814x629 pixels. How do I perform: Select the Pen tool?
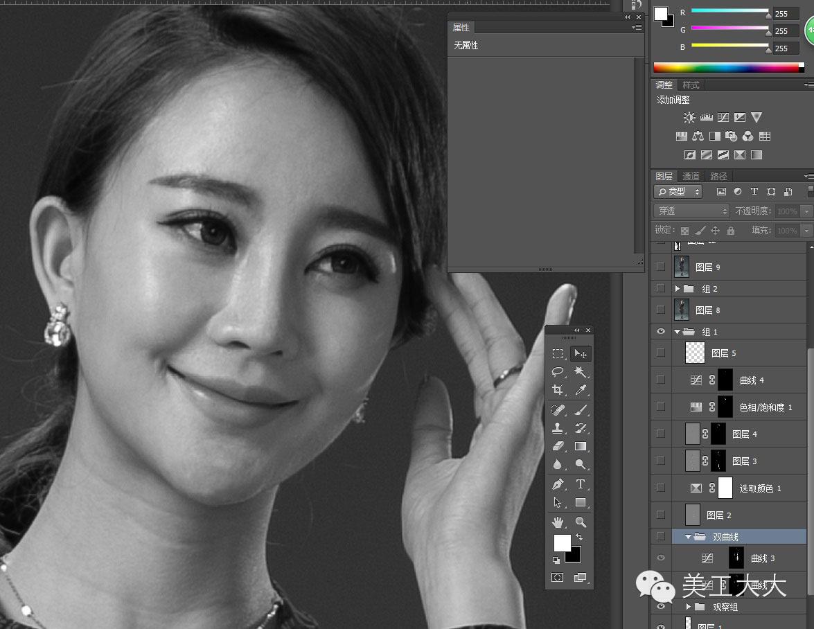tap(558, 484)
